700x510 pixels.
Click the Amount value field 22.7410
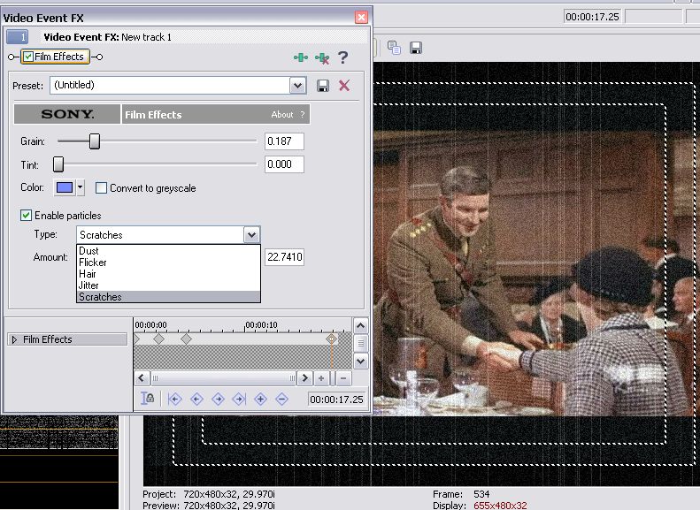pos(284,257)
